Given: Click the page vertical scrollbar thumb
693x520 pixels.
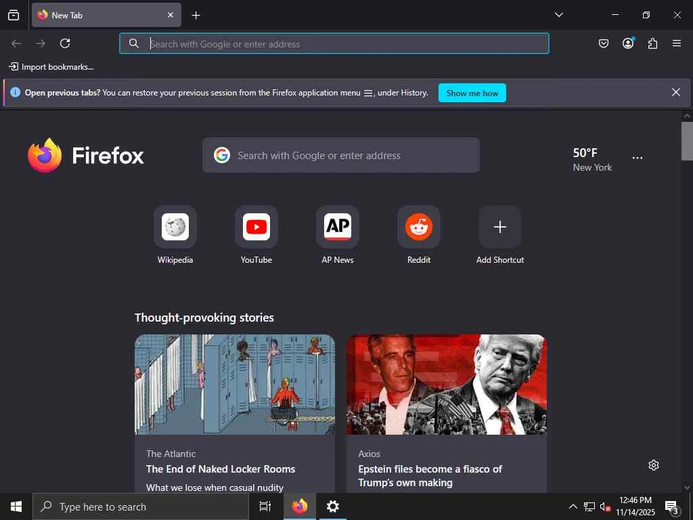Looking at the screenshot, I should coord(687,141).
